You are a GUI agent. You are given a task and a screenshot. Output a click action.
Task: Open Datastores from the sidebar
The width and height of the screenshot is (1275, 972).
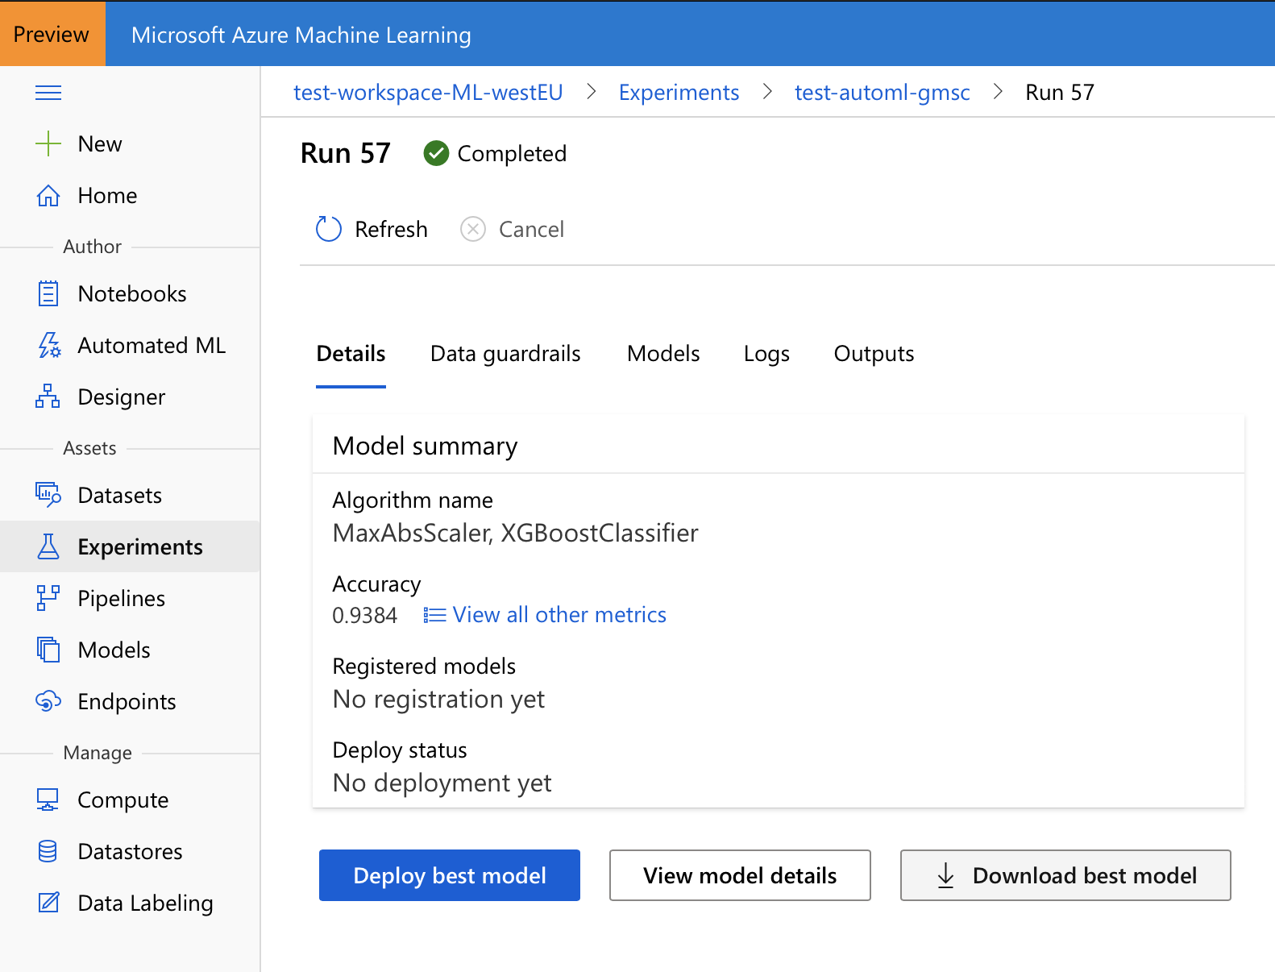(130, 851)
